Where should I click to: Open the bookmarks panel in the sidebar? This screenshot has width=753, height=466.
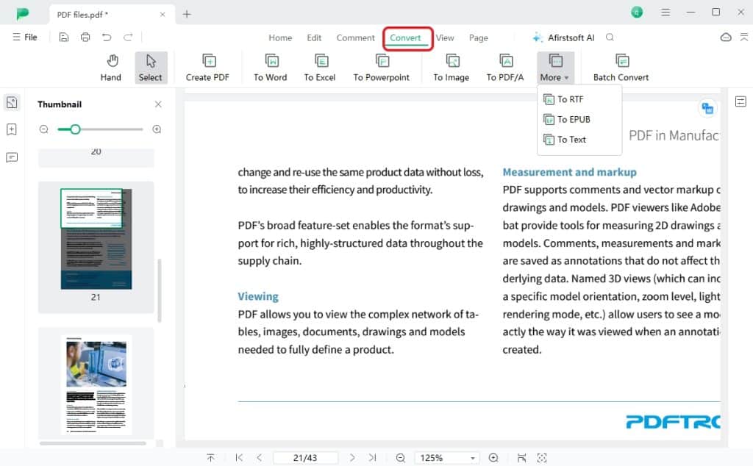click(11, 128)
